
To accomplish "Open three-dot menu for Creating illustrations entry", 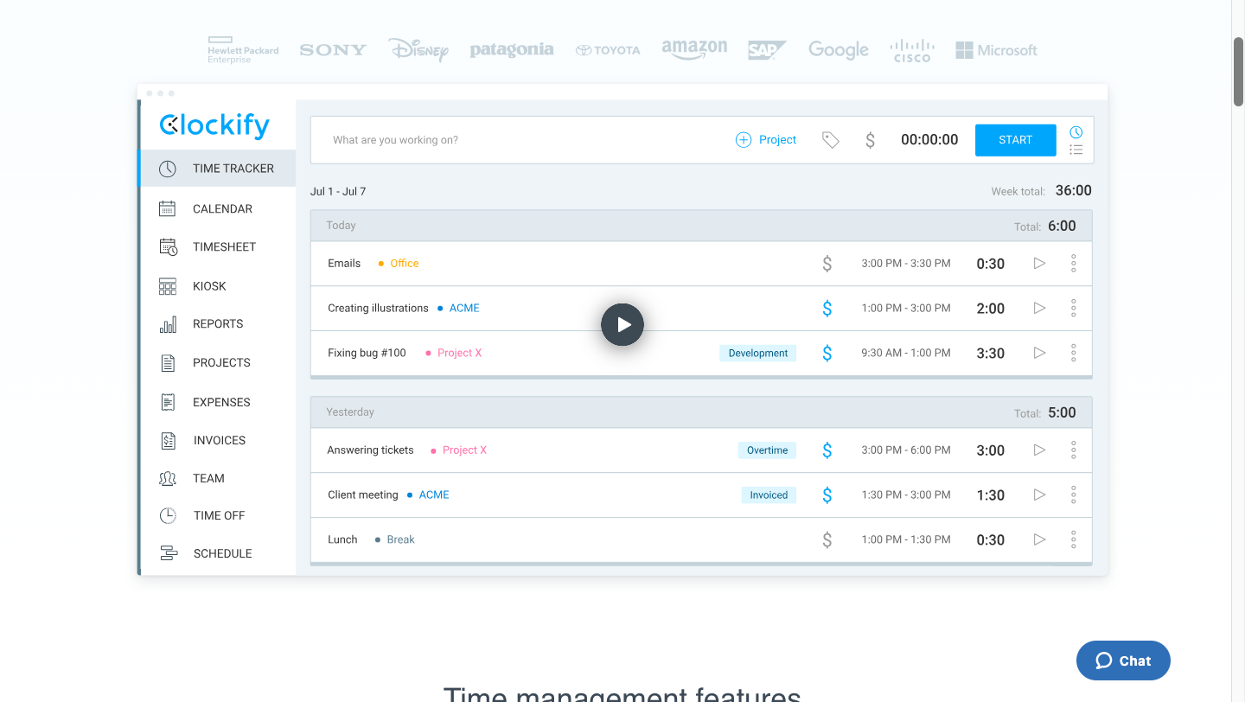I will click(1073, 308).
